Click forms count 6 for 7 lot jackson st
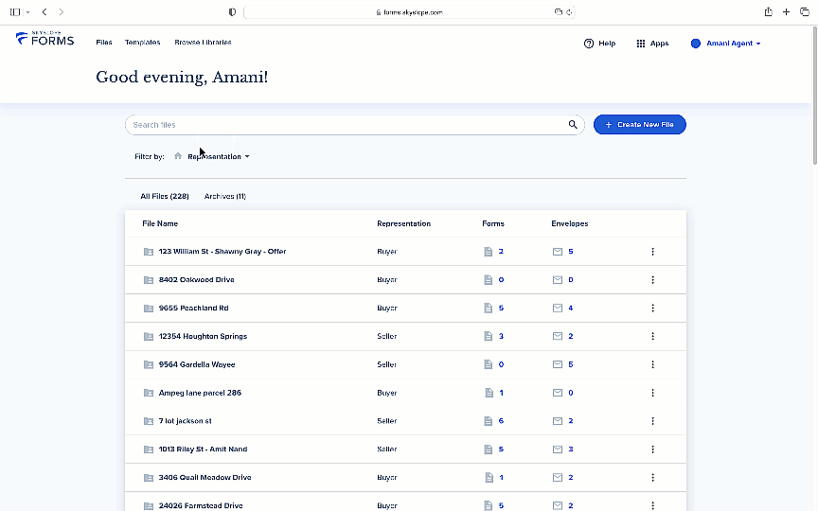The image size is (818, 511). click(501, 421)
